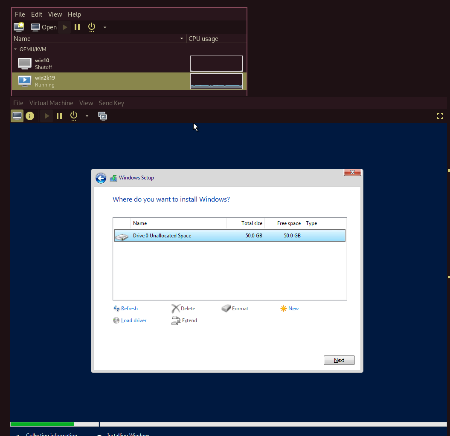This screenshot has height=436, width=450.
Task: Open the Virtual Machine menu
Action: (x=51, y=103)
